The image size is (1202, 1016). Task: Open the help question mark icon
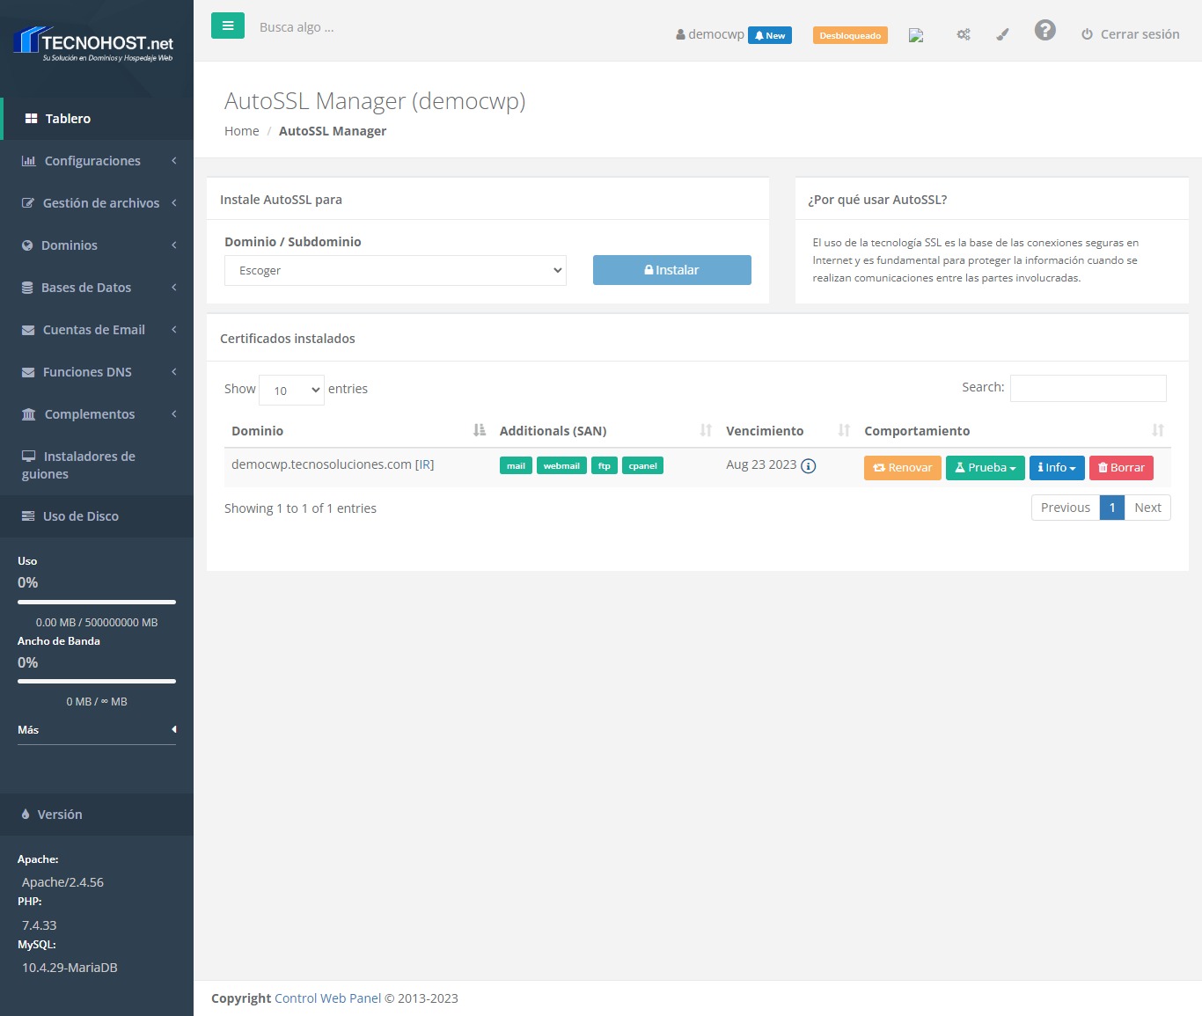pos(1044,31)
